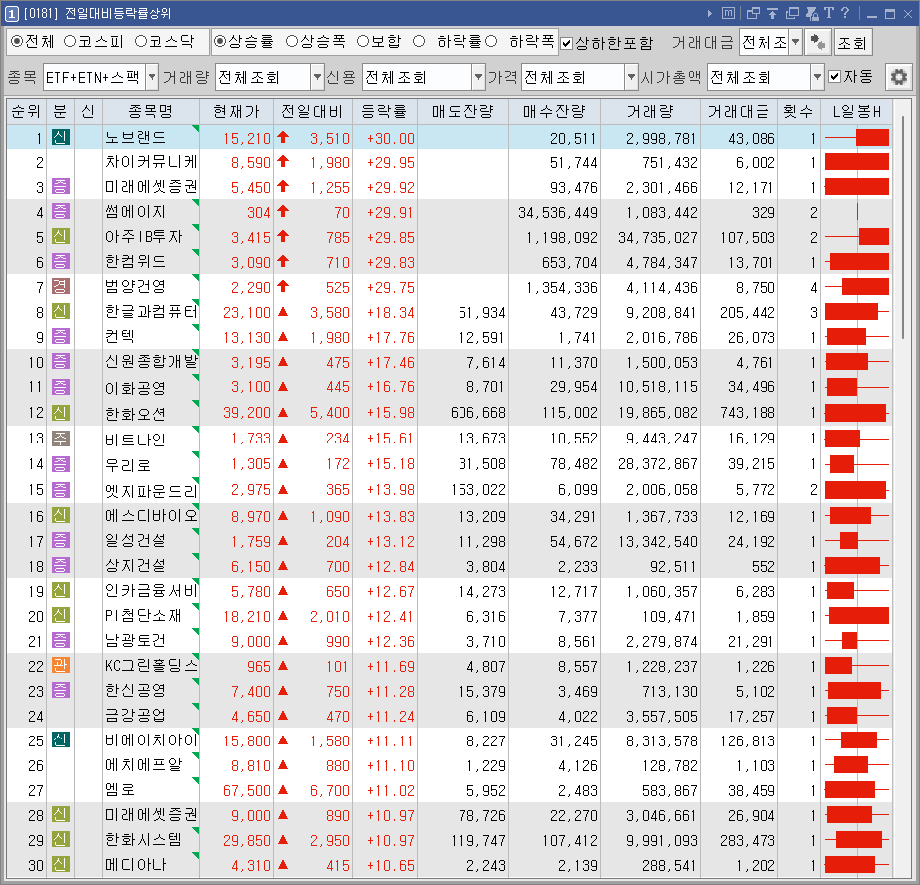Click the duplicate window icon
Viewport: 920px width, 885px height.
(792, 13)
